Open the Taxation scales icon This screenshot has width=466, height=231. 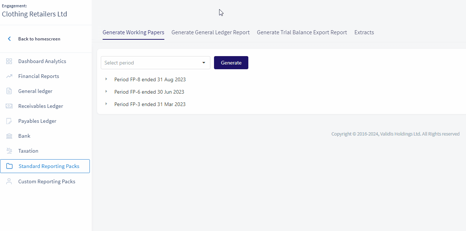[9, 150]
